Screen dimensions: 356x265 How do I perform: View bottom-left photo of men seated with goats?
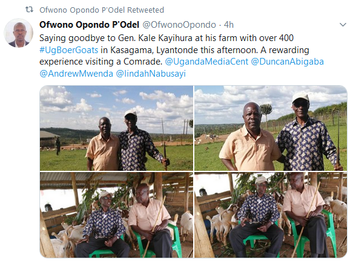[116, 215]
